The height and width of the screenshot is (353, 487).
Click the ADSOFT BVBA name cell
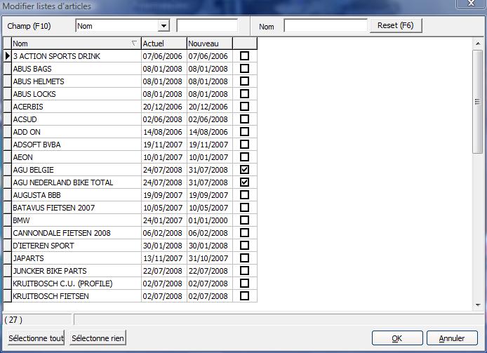[x=76, y=145]
